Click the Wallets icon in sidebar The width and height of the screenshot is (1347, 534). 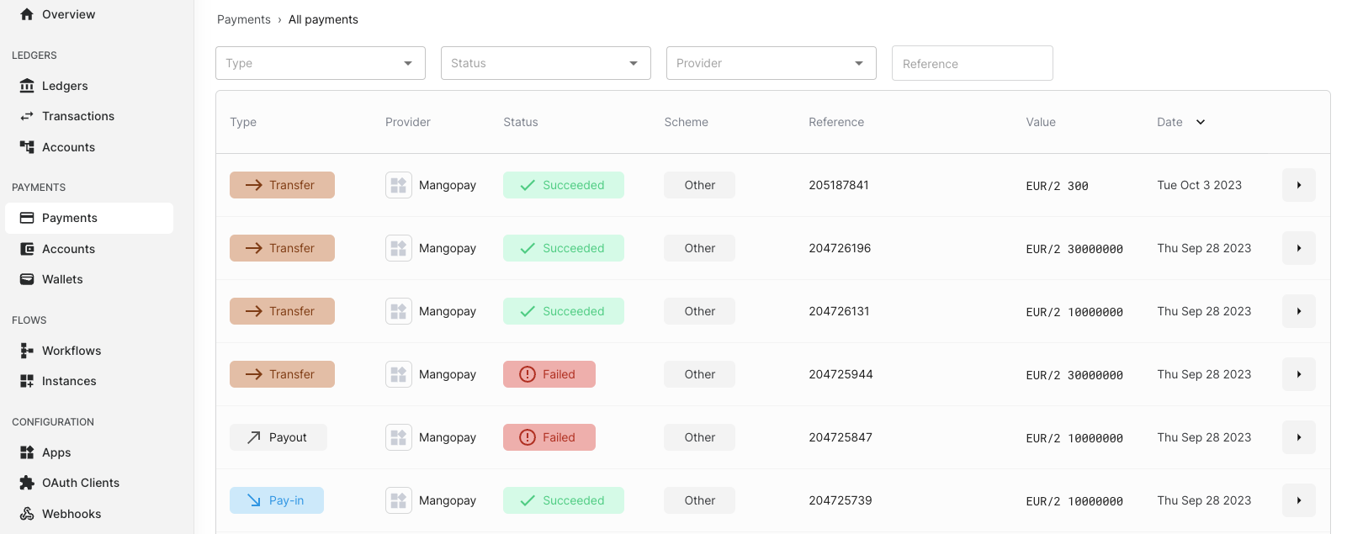click(x=27, y=279)
